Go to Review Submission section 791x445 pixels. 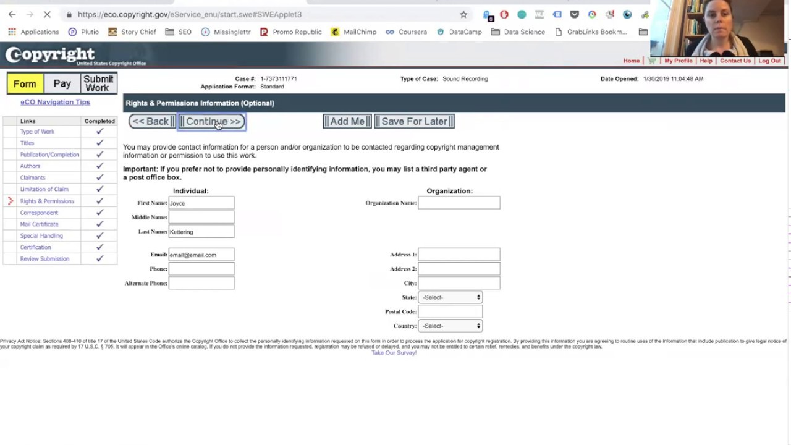point(44,259)
